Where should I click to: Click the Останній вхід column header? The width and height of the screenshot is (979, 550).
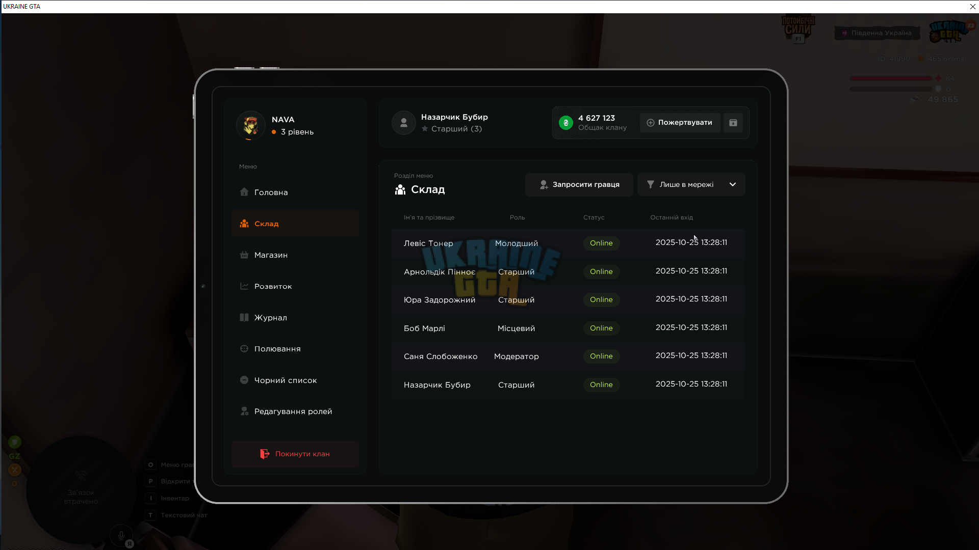pyautogui.click(x=671, y=217)
